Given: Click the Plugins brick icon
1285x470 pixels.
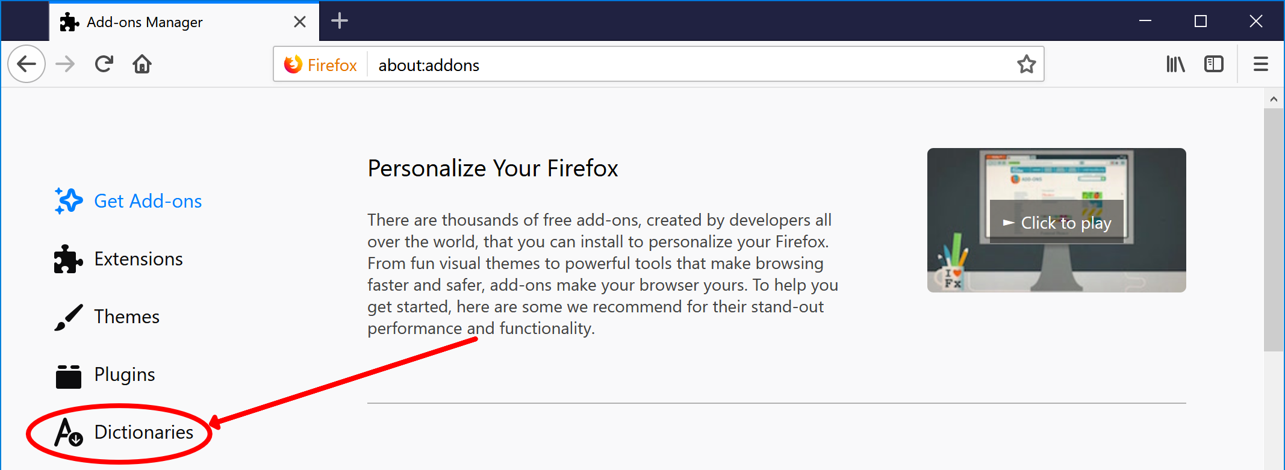Looking at the screenshot, I should [69, 377].
